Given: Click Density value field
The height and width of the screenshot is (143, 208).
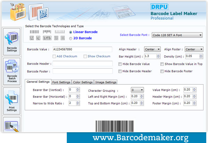Looking at the screenshot, I should click(x=192, y=56).
